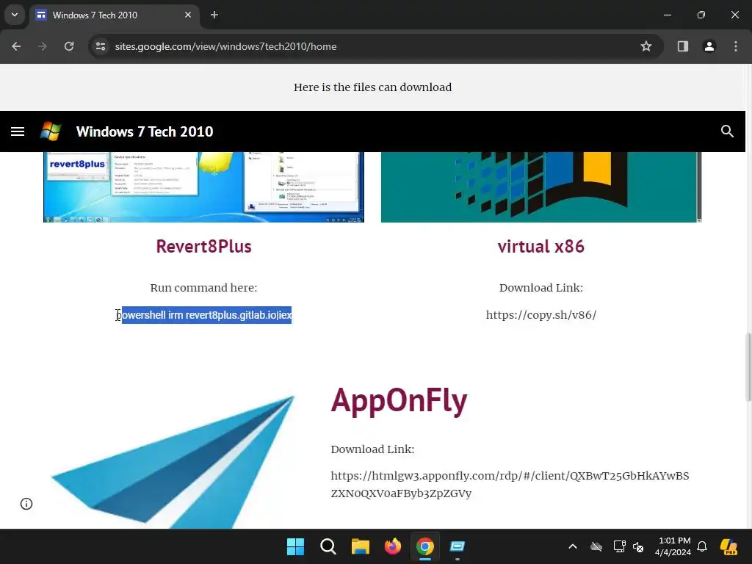Open site information icon in address bar
The height and width of the screenshot is (564, 752).
(x=101, y=46)
